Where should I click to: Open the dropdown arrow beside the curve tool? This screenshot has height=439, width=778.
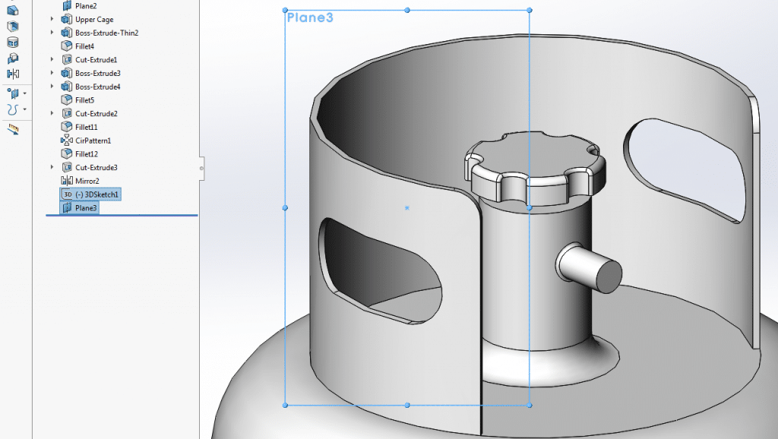pos(24,108)
